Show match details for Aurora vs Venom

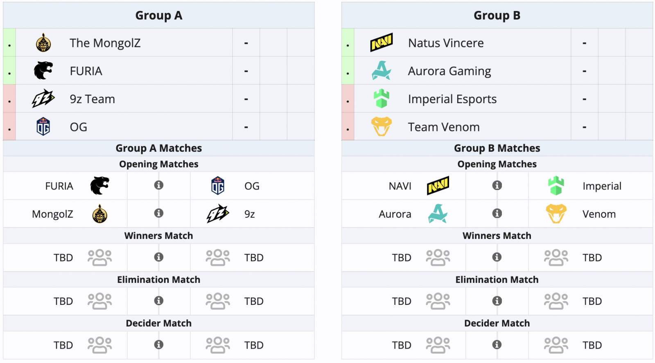click(x=497, y=213)
